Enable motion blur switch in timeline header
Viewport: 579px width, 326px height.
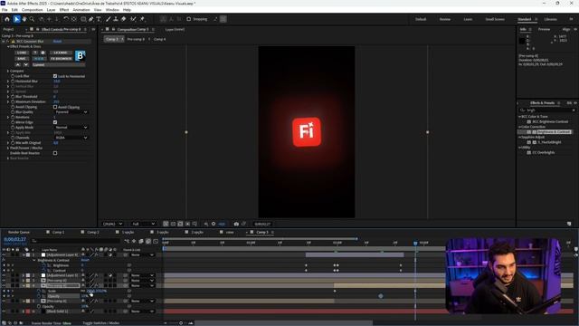[x=148, y=241]
